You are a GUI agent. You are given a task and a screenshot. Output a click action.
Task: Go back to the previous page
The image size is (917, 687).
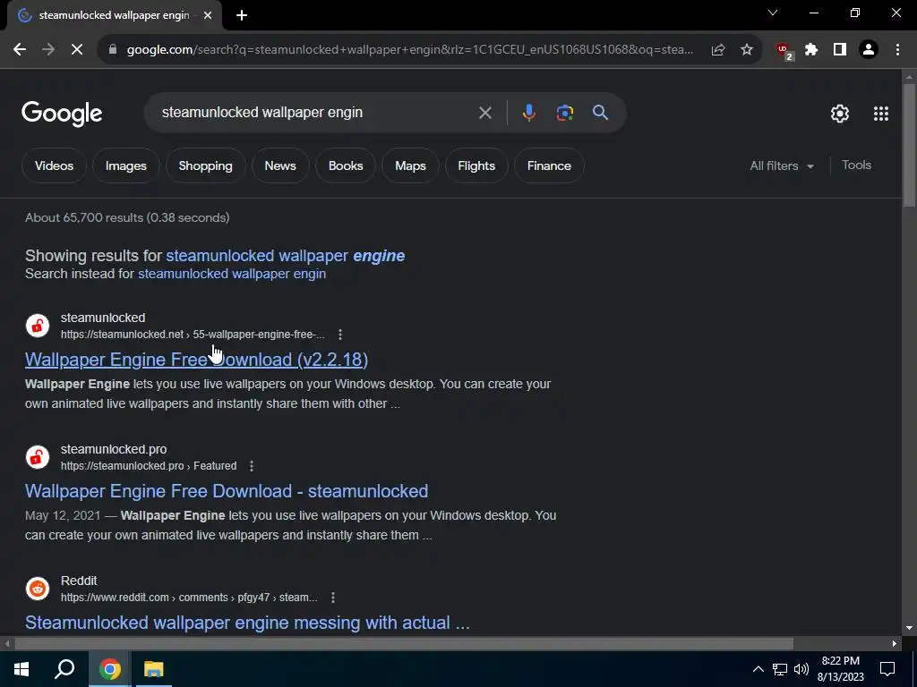[20, 50]
